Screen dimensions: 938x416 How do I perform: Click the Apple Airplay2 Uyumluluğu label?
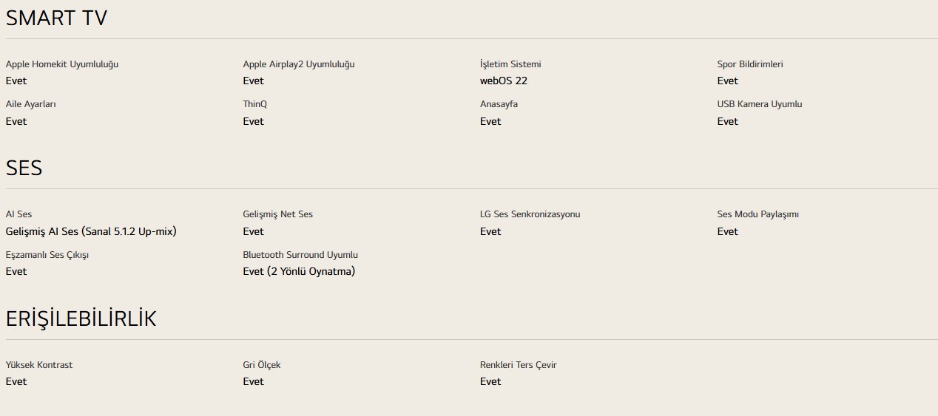click(x=298, y=64)
